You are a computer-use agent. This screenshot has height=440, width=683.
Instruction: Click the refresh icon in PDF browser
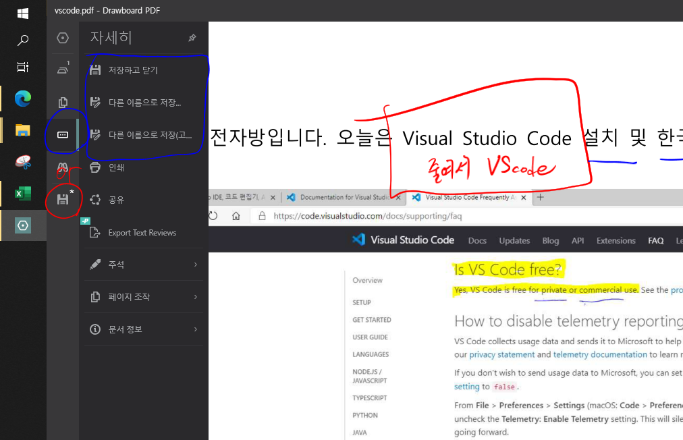[x=213, y=216]
